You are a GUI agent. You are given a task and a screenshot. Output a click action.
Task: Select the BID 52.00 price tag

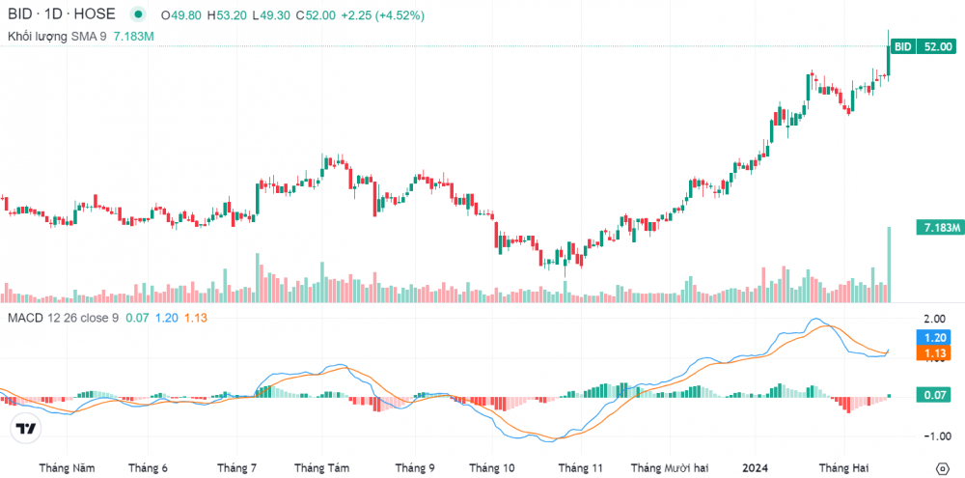point(925,46)
